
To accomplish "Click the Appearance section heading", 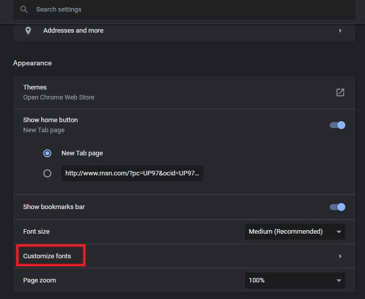I will [x=32, y=63].
